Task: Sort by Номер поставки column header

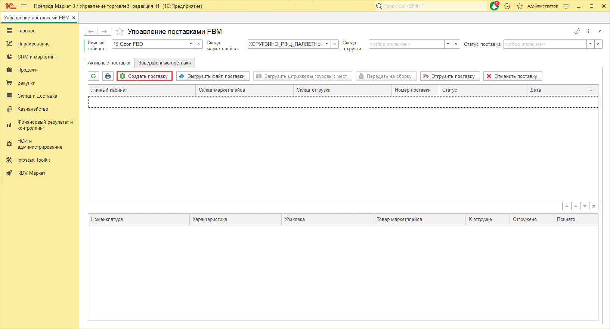Action: pyautogui.click(x=415, y=90)
